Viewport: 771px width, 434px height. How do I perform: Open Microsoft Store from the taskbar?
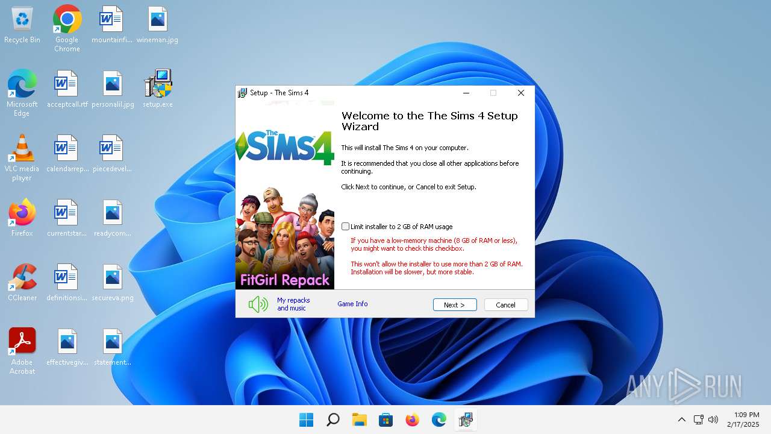(385, 420)
